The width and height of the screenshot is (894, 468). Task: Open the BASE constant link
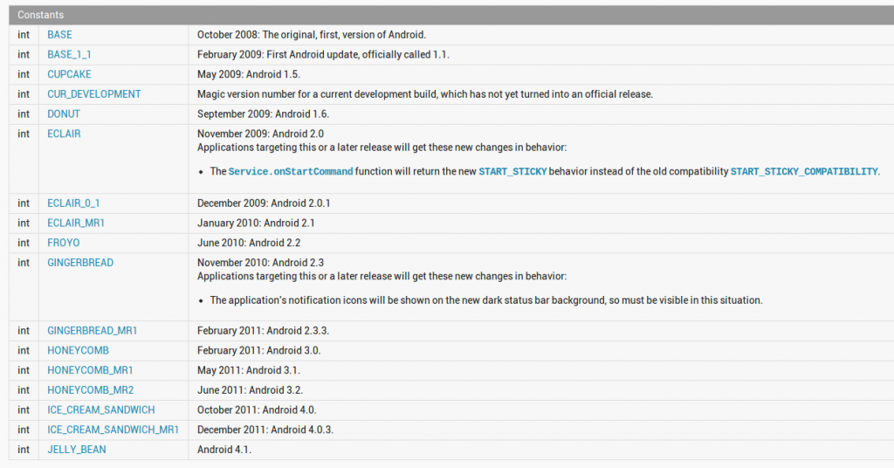coord(59,35)
